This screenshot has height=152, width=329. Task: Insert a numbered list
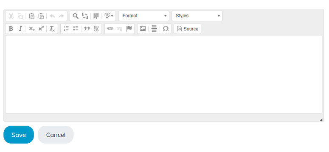[x=66, y=29]
